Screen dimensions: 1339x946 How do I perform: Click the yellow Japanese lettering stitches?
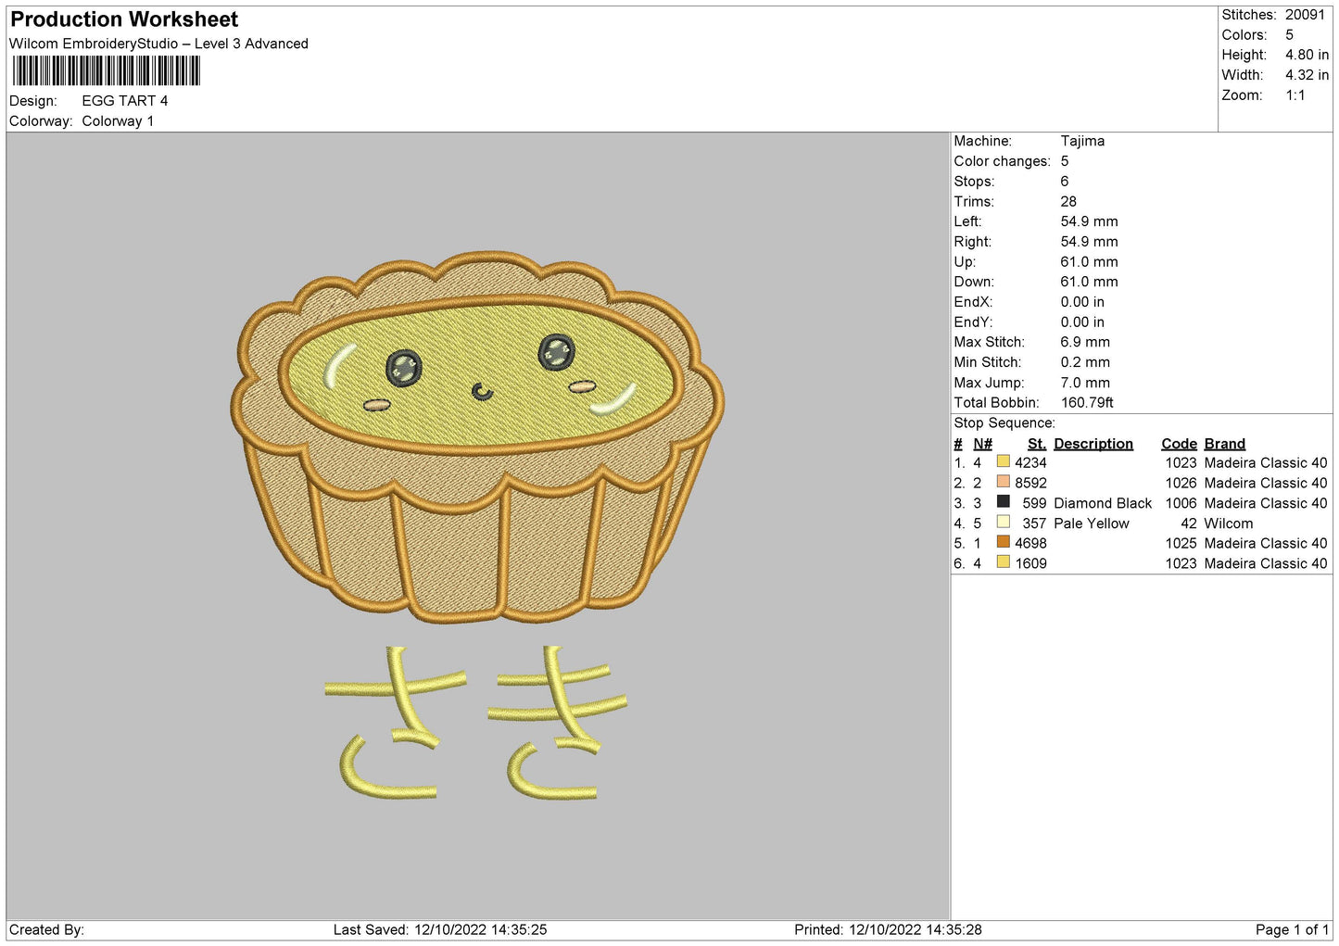[x=477, y=723]
